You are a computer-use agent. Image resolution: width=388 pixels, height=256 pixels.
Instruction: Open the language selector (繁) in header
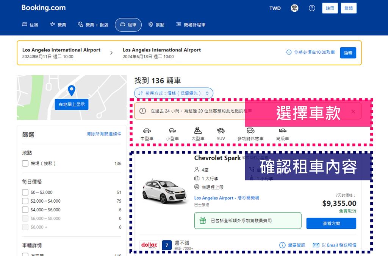(294, 8)
